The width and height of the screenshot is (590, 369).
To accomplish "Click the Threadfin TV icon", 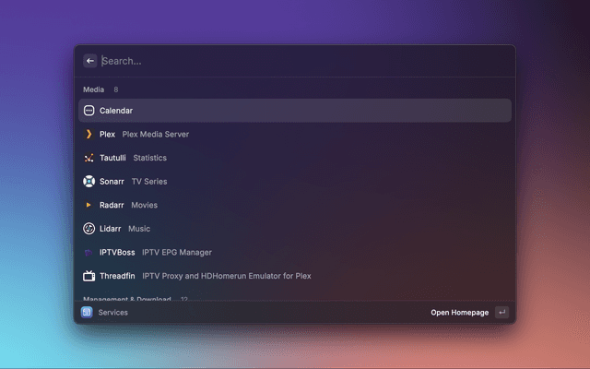I will (89, 276).
